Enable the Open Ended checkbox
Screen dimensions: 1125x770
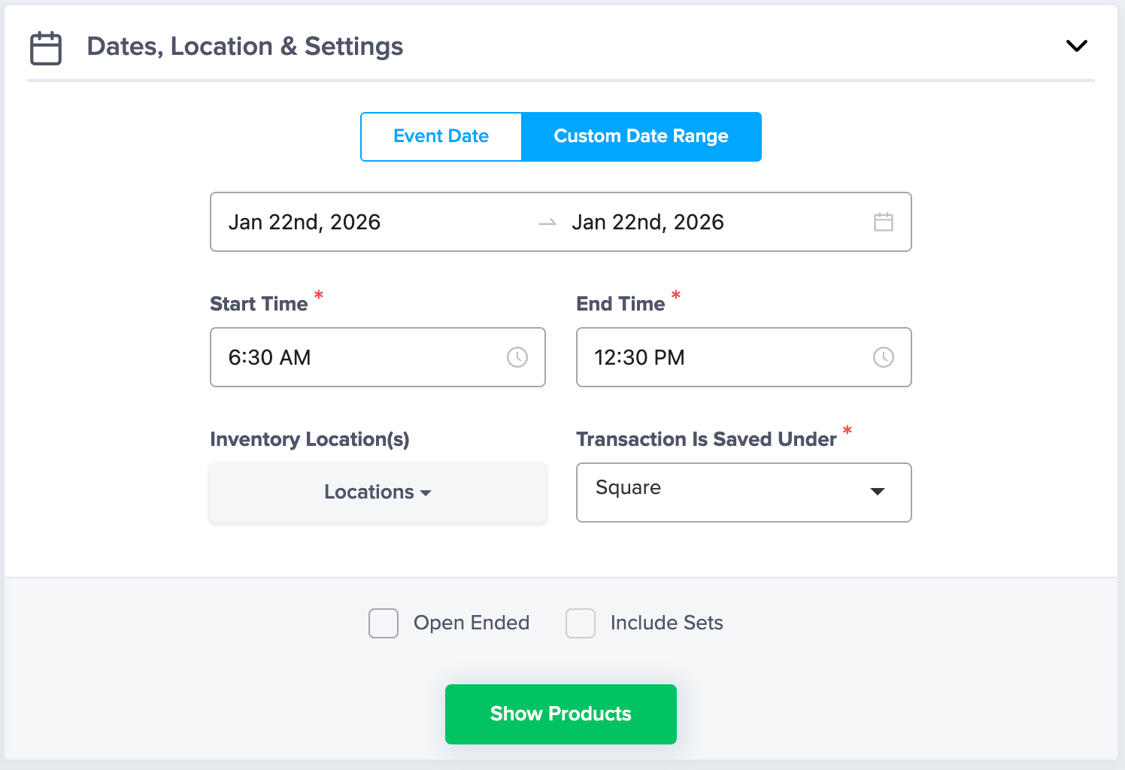(384, 623)
